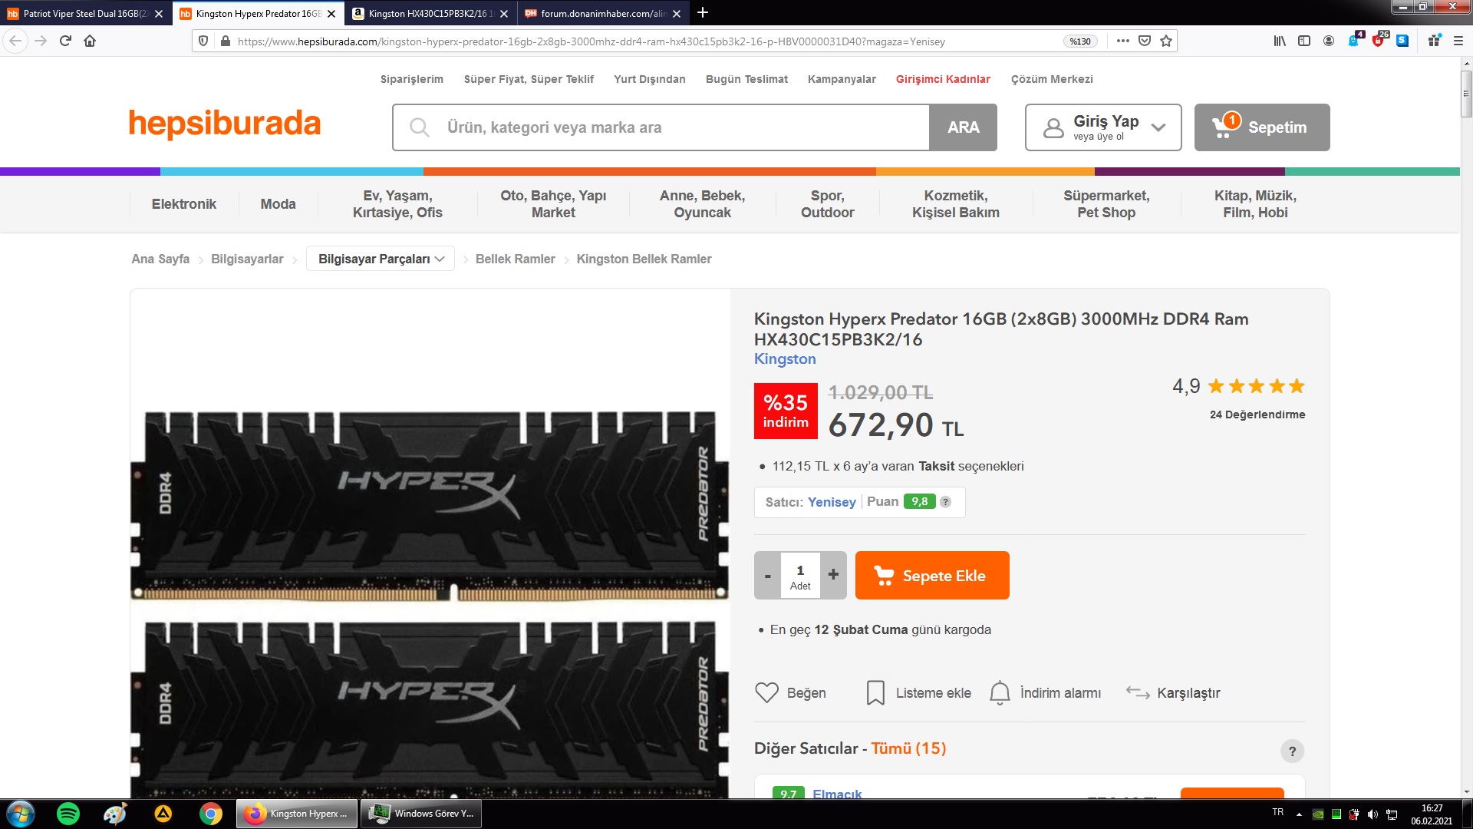The height and width of the screenshot is (829, 1473).
Task: Open the Girişimci Kadınlar link
Action: coord(943,79)
